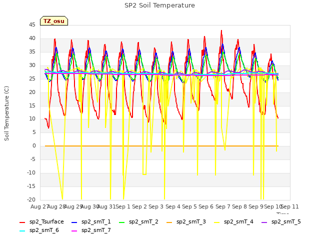
Task: Click the Sep 6 x-axis tick label
Action: 206,206
